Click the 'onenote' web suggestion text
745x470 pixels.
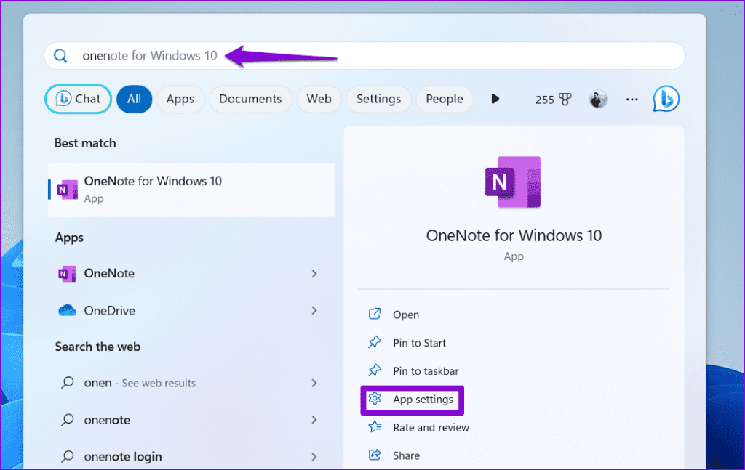click(x=107, y=420)
